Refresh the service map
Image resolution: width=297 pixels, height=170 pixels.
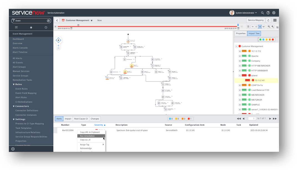point(268,20)
